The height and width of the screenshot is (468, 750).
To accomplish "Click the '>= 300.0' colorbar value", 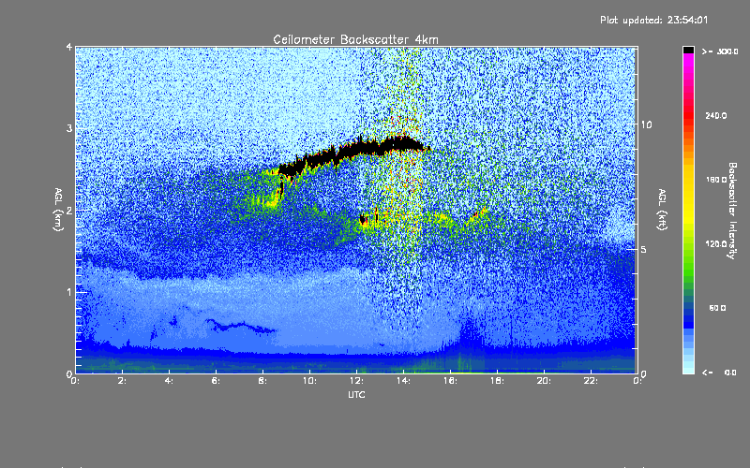I will pos(719,51).
